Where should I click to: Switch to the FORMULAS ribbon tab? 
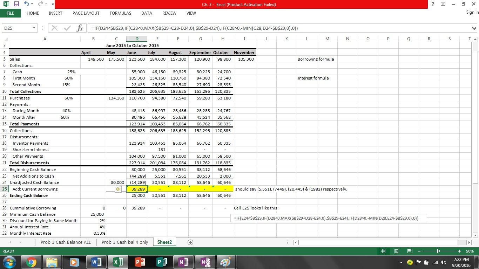coord(120,13)
